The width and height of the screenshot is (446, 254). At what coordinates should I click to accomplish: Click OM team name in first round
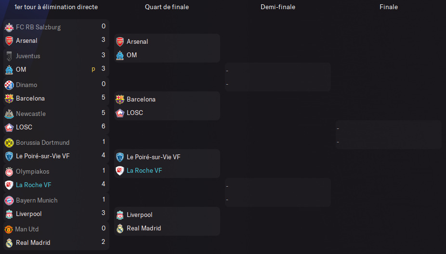pyautogui.click(x=21, y=69)
